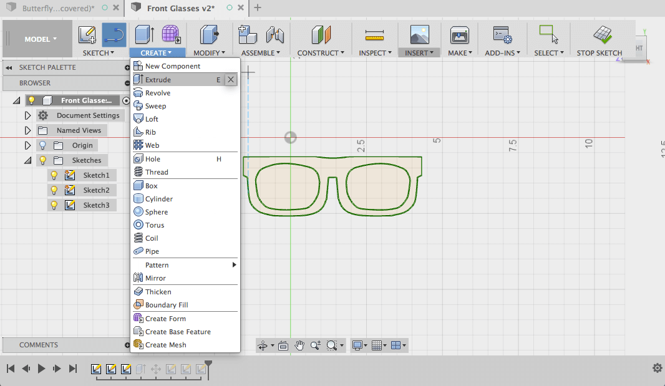Image resolution: width=665 pixels, height=386 pixels.
Task: Toggle visibility lightbulb for Sketch1
Action: [x=54, y=175]
